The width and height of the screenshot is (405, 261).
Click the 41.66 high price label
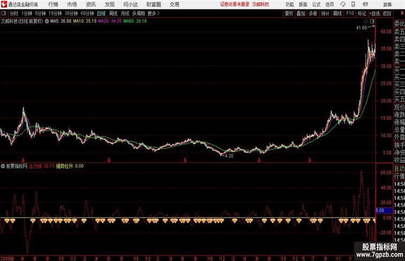click(362, 28)
